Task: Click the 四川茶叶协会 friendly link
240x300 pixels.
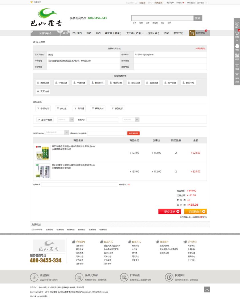Action: (x=37, y=230)
